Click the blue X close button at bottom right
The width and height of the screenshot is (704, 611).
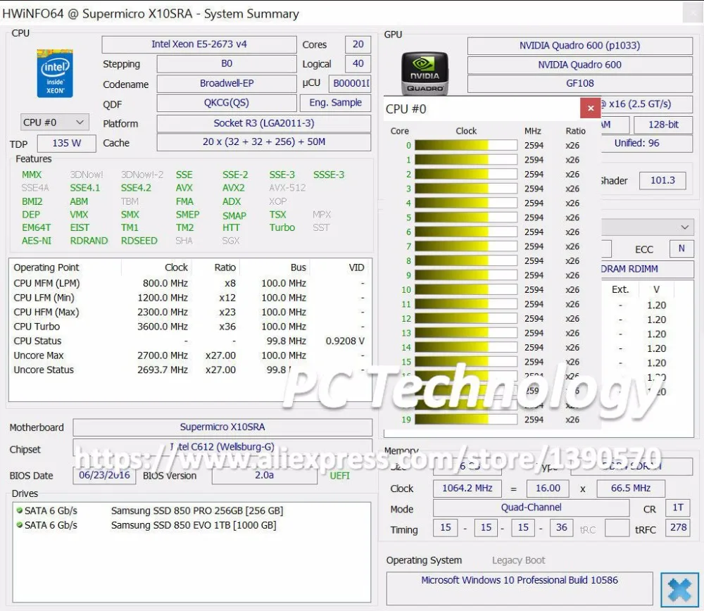click(x=679, y=589)
